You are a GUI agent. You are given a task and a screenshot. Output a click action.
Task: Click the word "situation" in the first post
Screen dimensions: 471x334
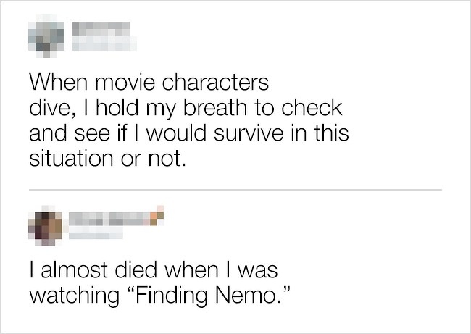point(71,158)
